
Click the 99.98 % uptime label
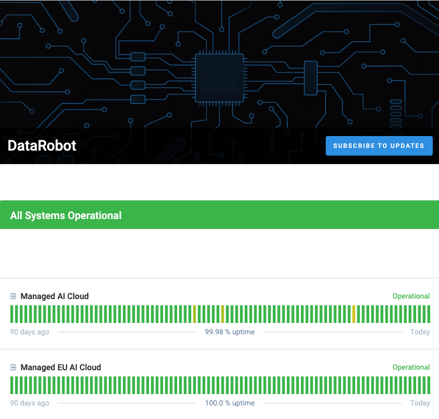pos(230,332)
